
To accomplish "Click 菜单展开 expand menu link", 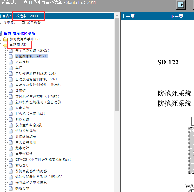I will coord(10,22).
